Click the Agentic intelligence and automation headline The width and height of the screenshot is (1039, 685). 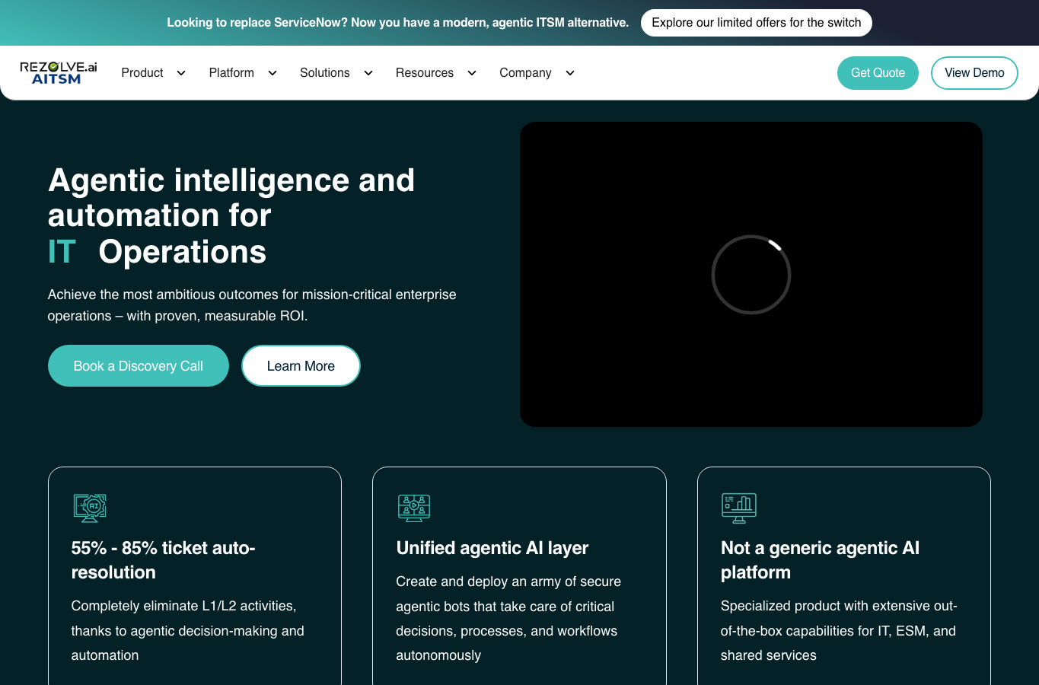coord(231,216)
